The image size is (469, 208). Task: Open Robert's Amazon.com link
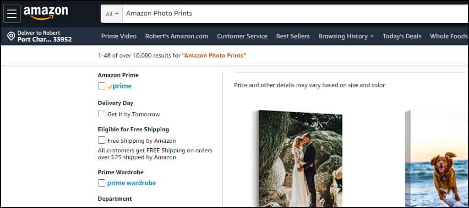(176, 36)
